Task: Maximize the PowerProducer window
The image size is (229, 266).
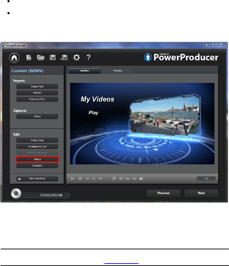Action: (x=213, y=45)
